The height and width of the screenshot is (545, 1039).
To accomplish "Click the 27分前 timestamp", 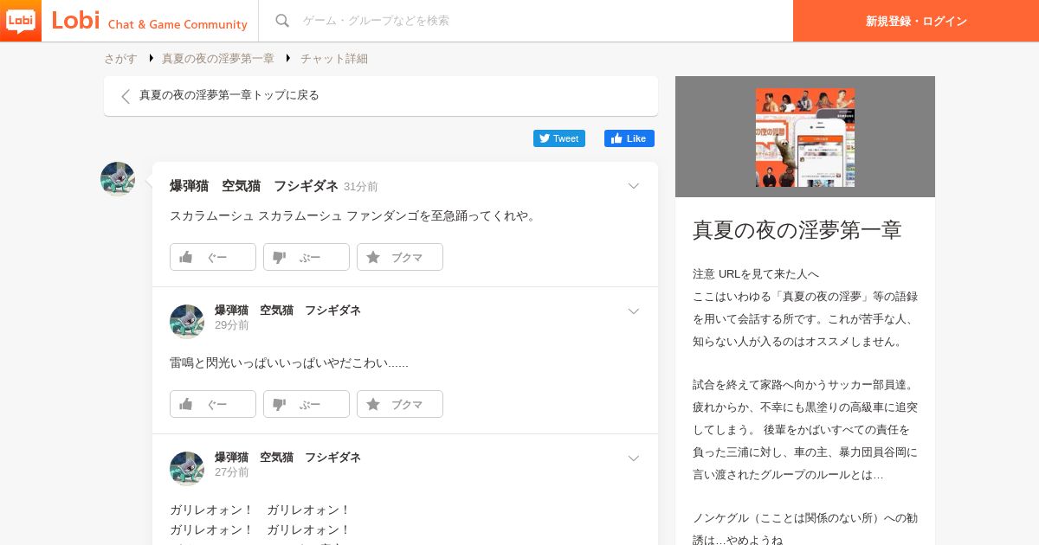I will (232, 472).
